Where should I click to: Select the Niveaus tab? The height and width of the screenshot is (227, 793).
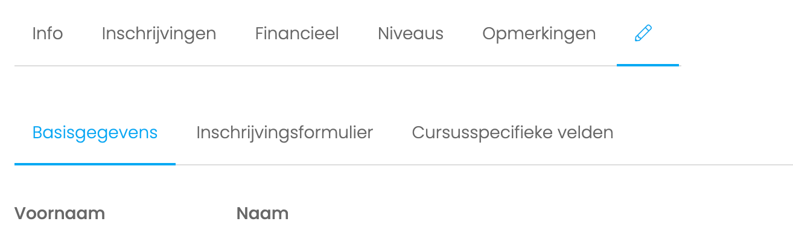pos(410,34)
